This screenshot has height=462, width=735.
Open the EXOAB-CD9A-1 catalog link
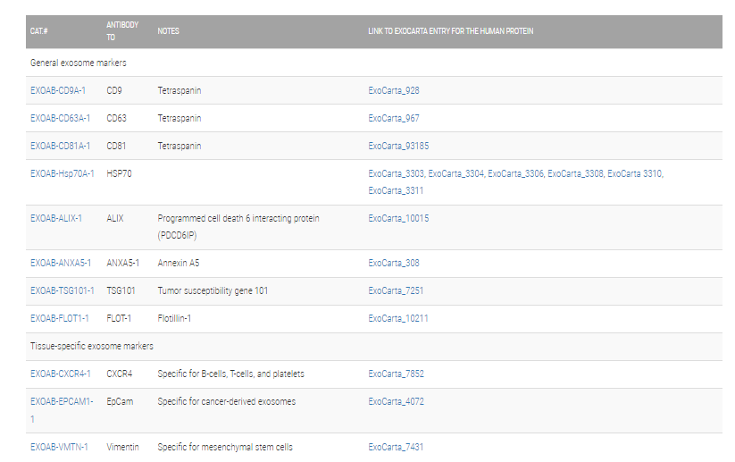coord(58,90)
